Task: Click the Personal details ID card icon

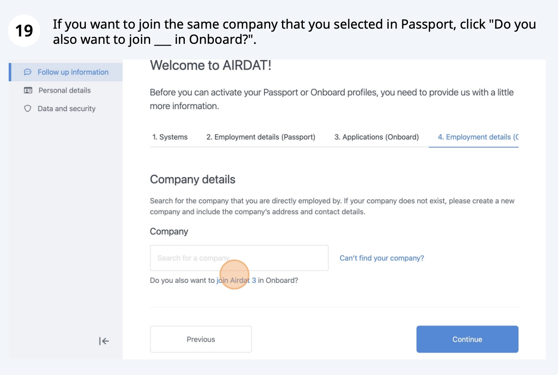Action: click(x=28, y=90)
